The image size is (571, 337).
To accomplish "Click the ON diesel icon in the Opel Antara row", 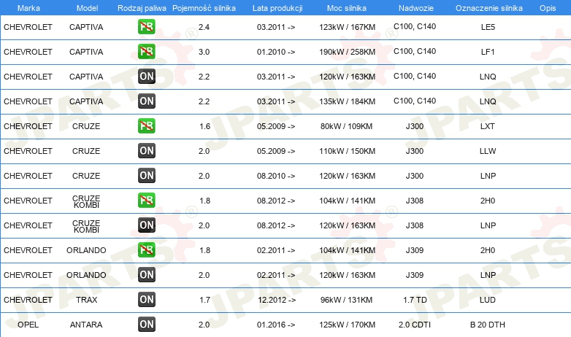I will [x=146, y=325].
